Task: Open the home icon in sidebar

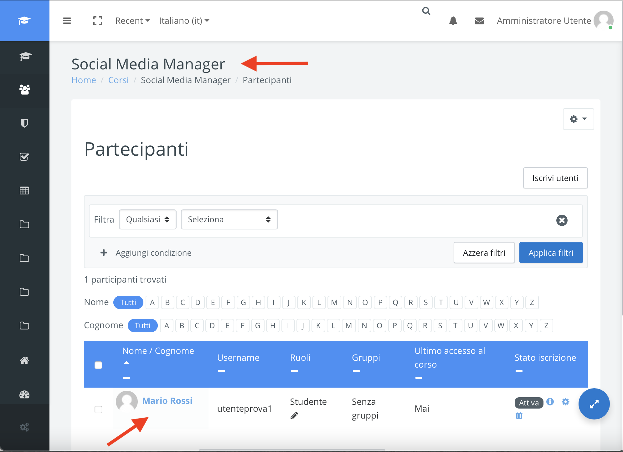Action: [x=24, y=360]
